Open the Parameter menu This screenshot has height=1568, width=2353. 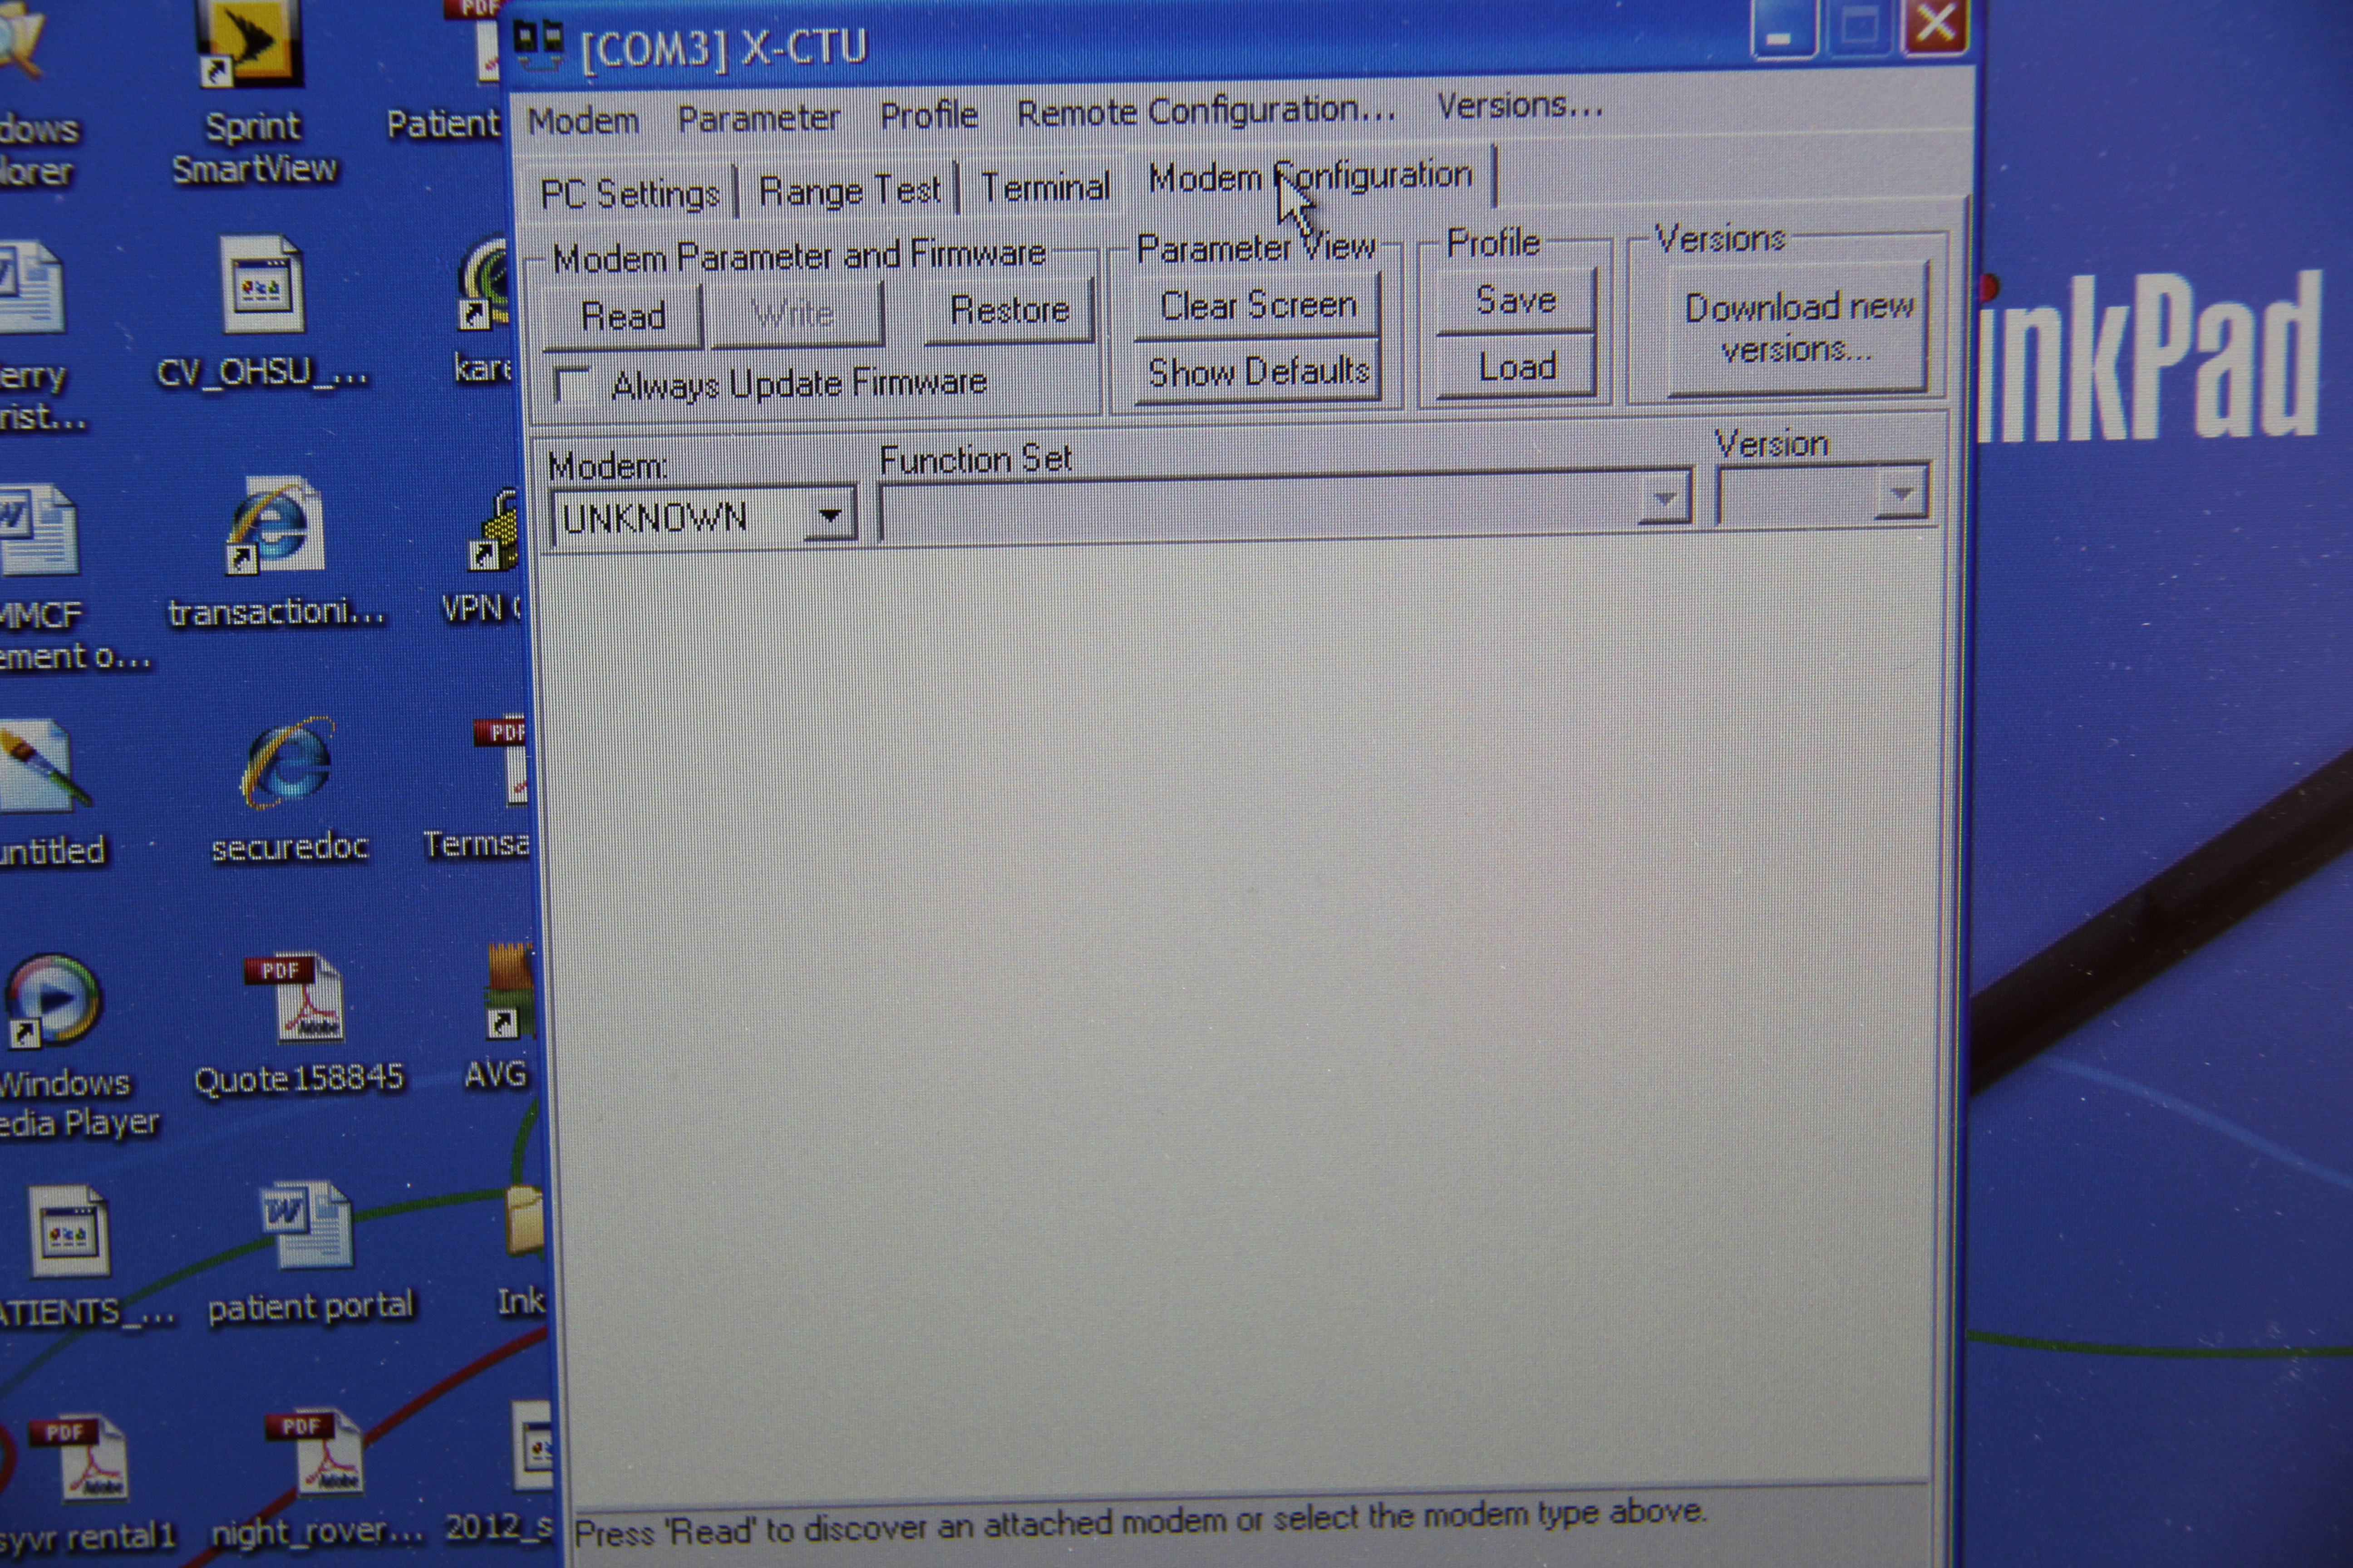pos(758,118)
